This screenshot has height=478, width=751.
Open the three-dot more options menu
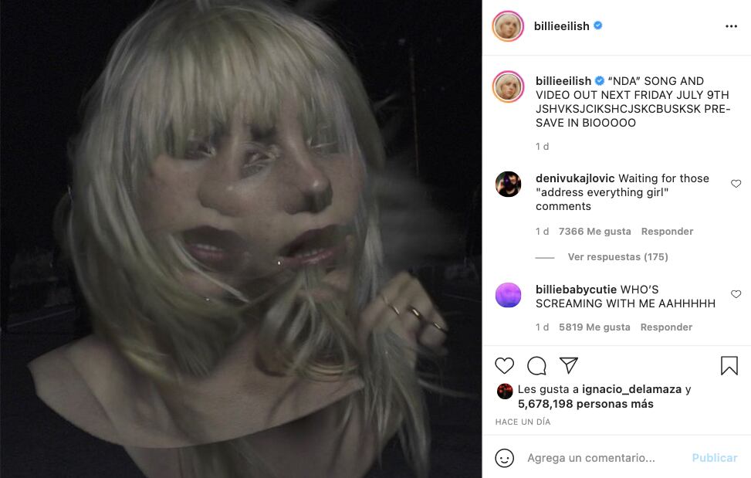pos(731,26)
